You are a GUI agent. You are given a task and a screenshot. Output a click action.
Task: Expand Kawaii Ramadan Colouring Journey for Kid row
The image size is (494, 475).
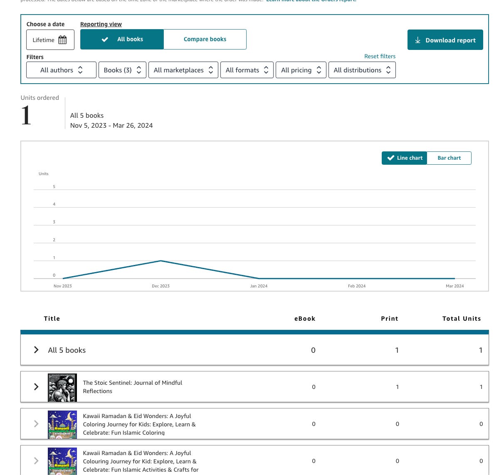pos(36,461)
